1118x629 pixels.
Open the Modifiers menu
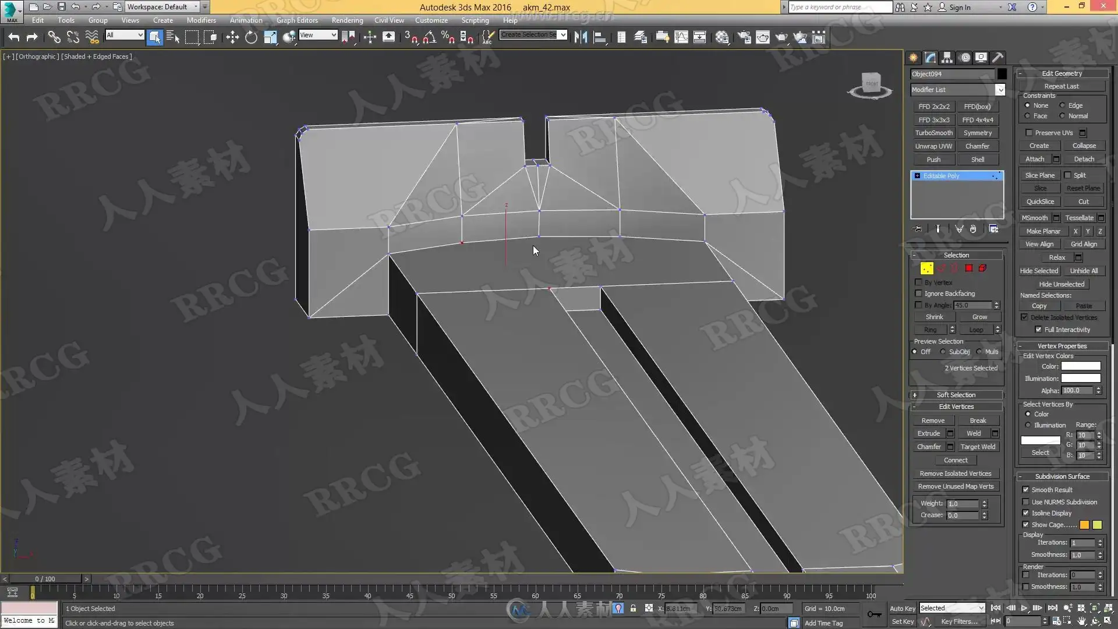click(201, 20)
